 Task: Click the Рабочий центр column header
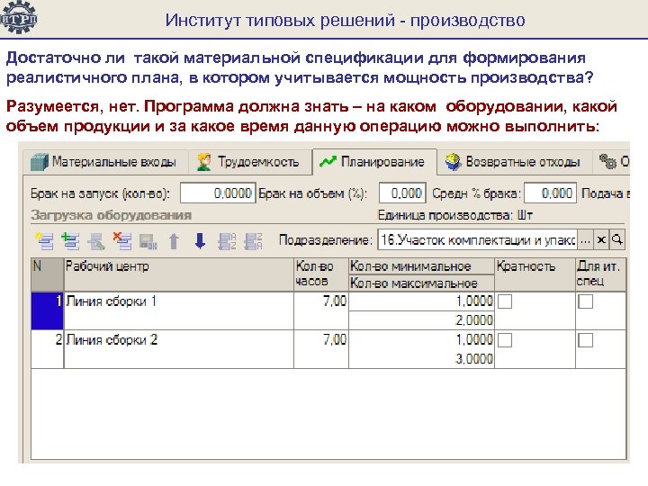pos(179,274)
